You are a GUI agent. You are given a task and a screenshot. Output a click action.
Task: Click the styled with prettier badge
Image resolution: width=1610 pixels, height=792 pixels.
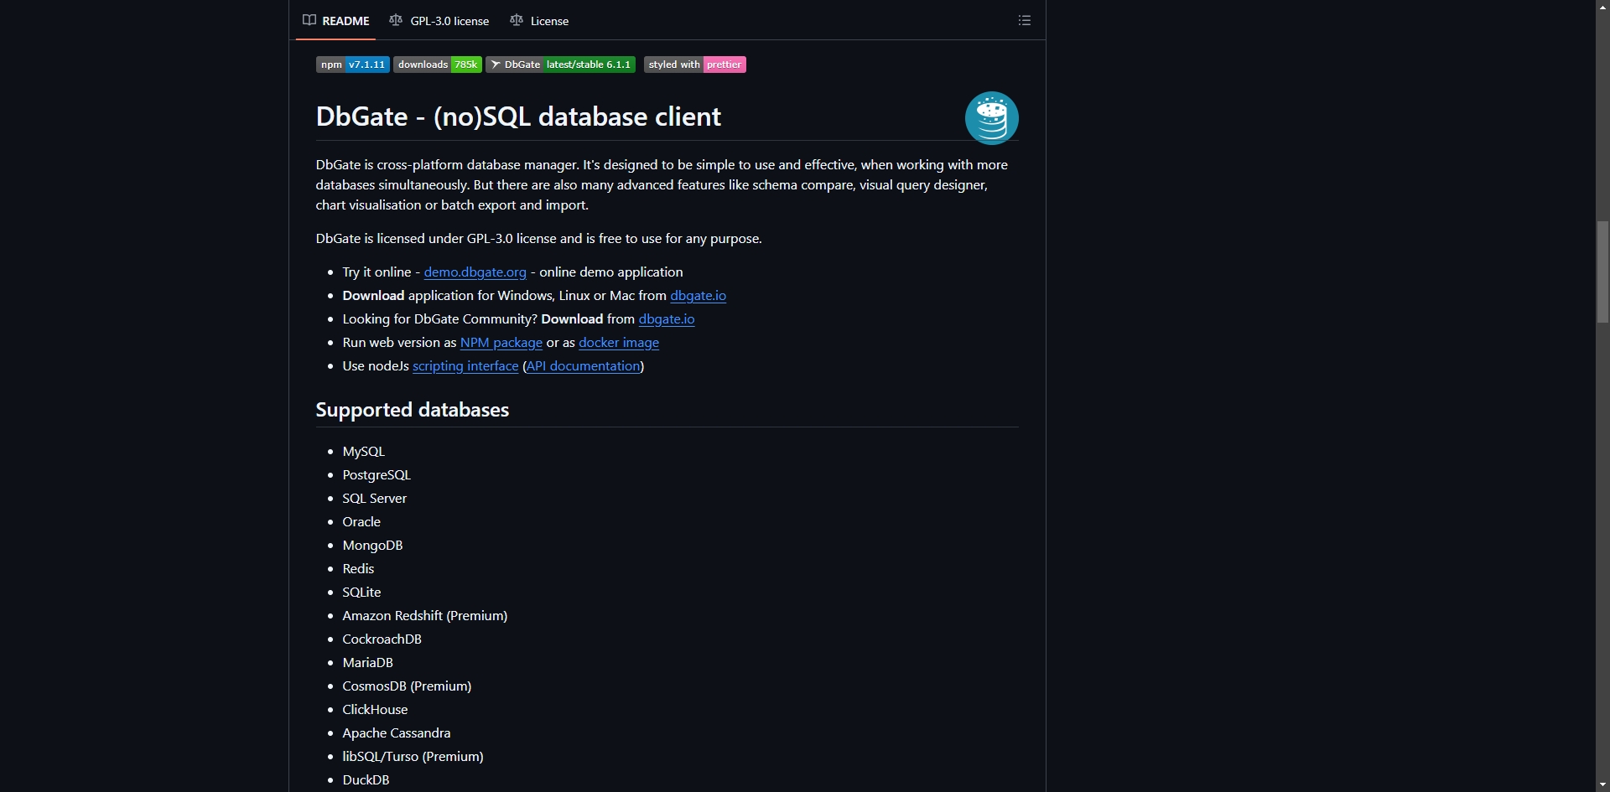[x=695, y=65]
